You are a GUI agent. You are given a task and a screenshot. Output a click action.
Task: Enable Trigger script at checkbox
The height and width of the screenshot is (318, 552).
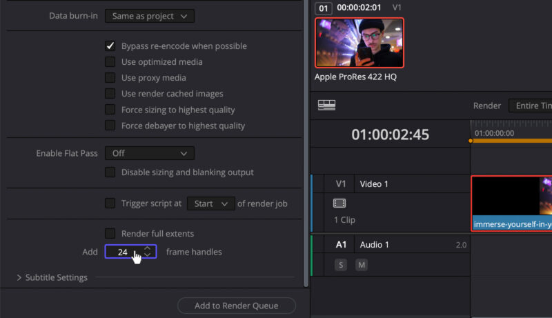coord(110,203)
